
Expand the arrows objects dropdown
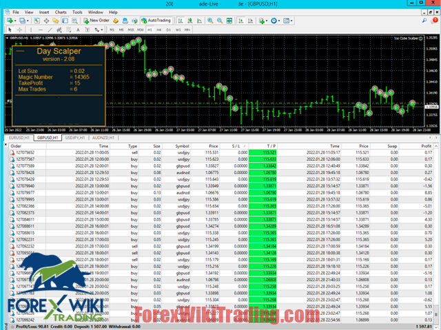101,30
